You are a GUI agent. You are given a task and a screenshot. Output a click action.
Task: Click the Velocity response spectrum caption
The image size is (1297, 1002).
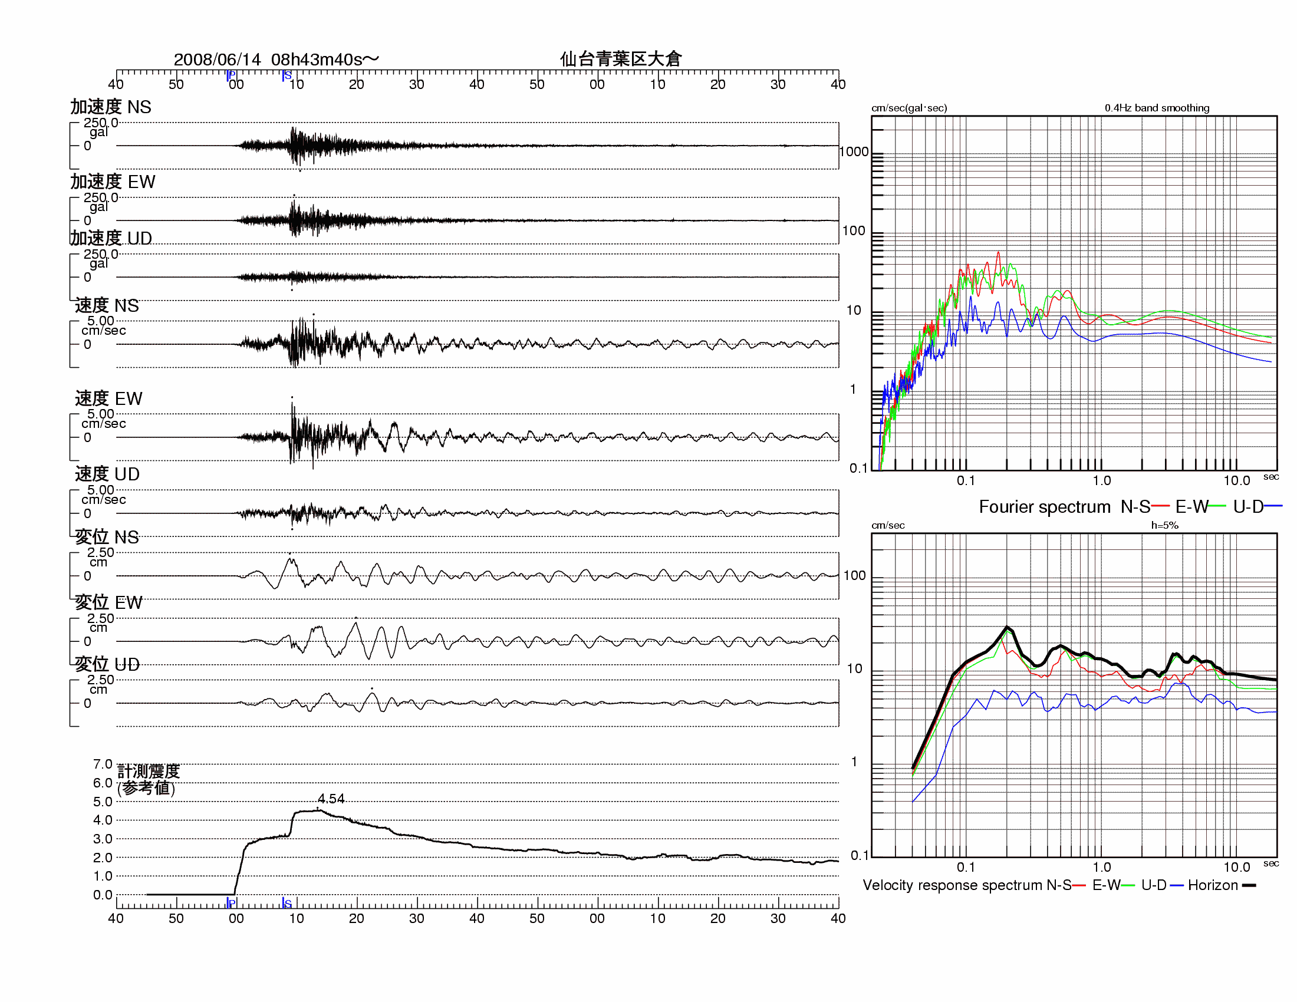tap(952, 885)
